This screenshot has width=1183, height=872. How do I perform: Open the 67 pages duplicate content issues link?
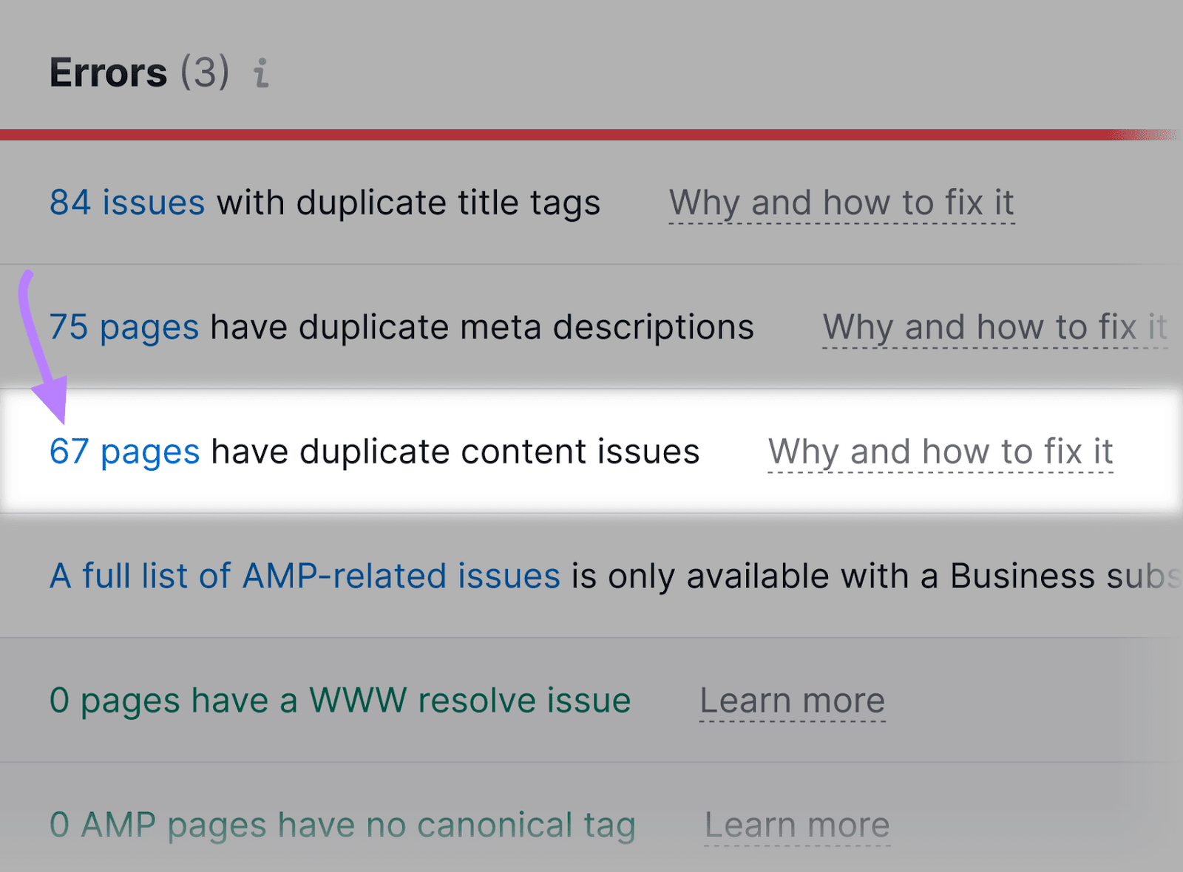coord(123,451)
